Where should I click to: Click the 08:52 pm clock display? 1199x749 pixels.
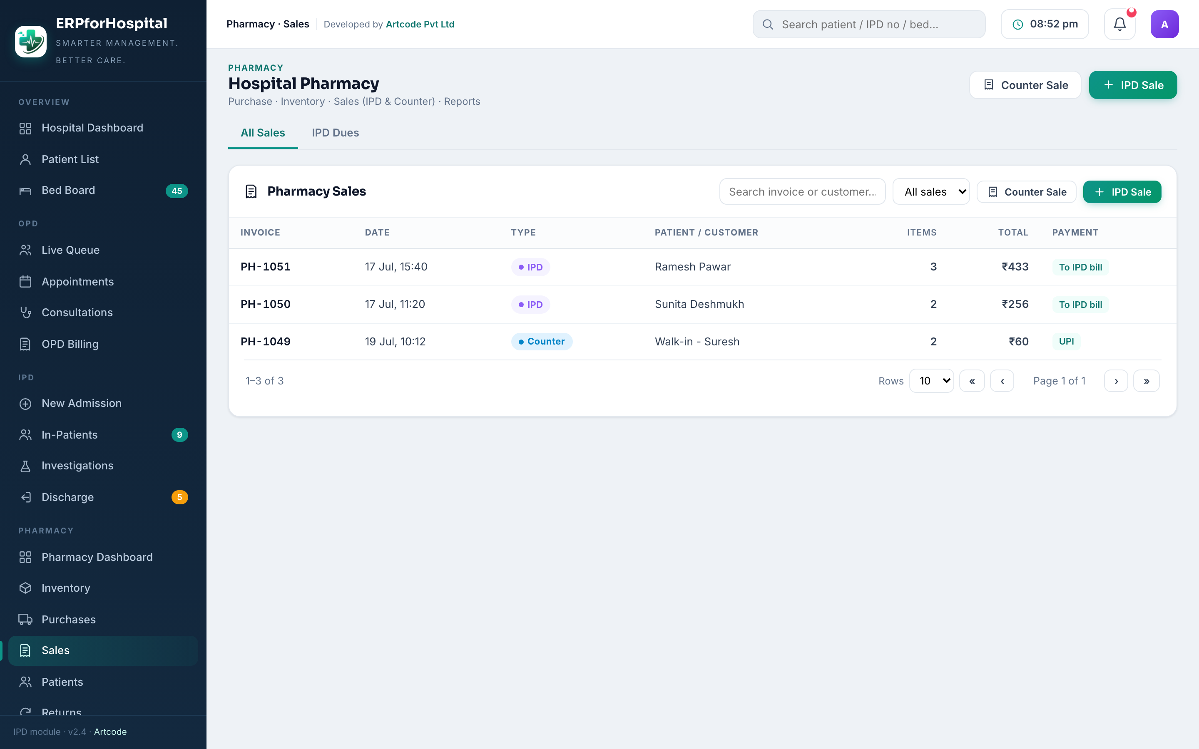pyautogui.click(x=1045, y=24)
